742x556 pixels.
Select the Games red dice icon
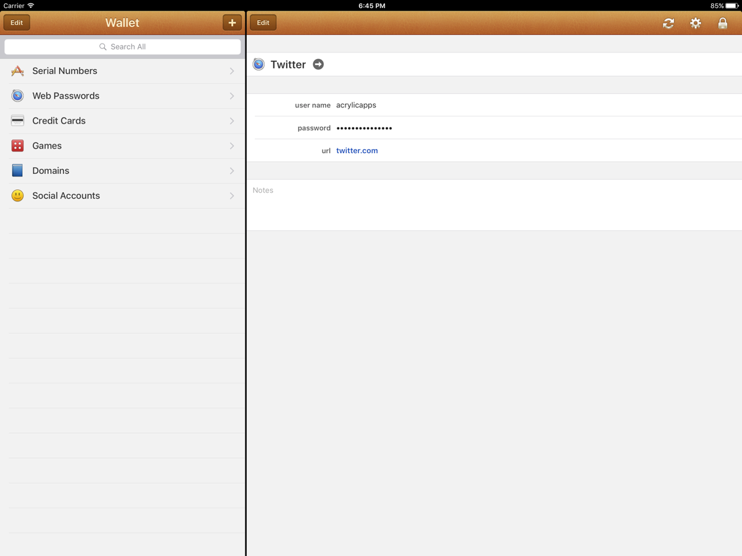point(17,146)
